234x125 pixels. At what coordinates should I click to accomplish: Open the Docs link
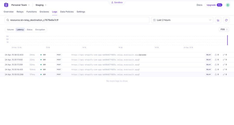[x=199, y=5]
